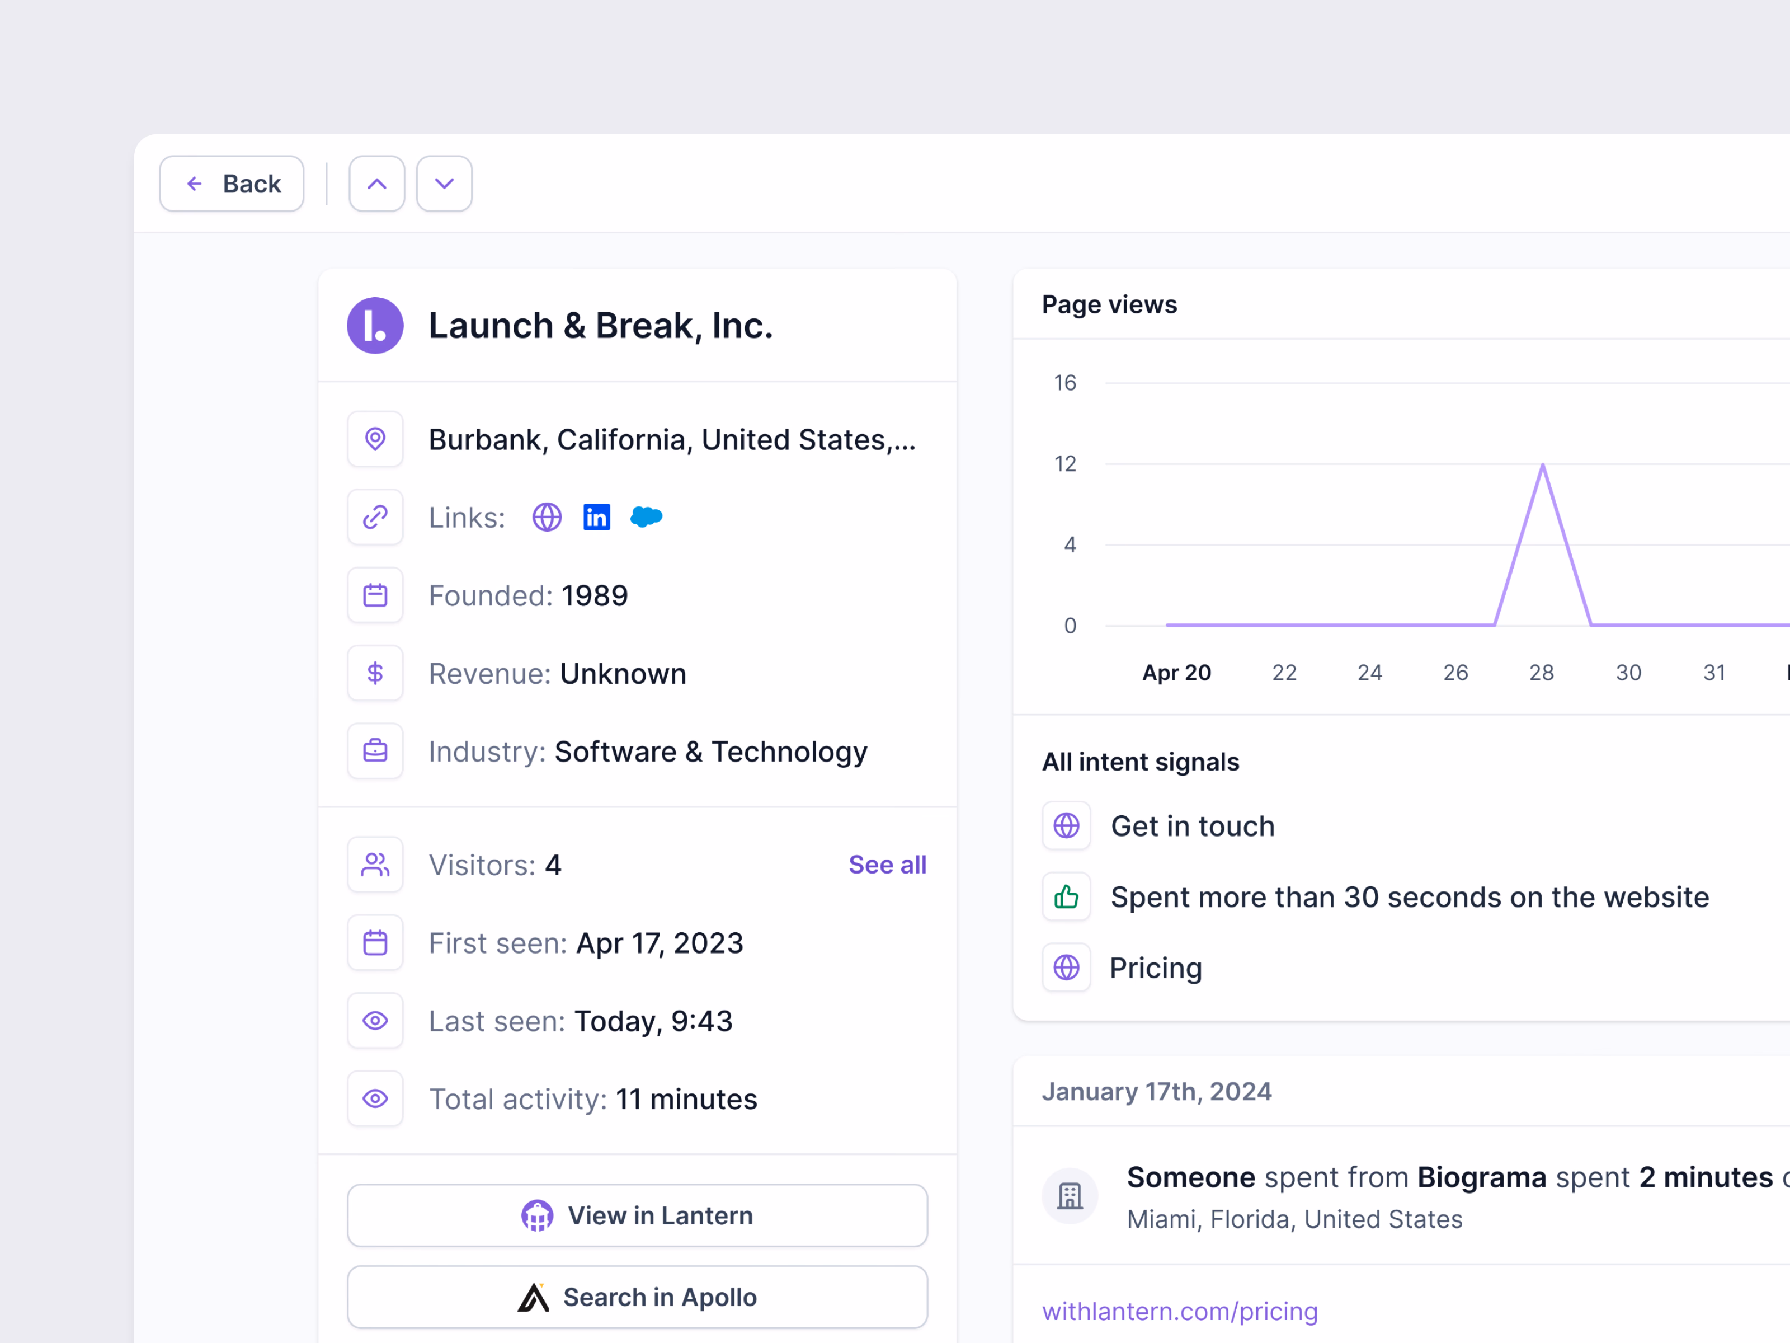This screenshot has height=1343, width=1790.
Task: Click the January 17th, 2024 date header
Action: (x=1157, y=1091)
